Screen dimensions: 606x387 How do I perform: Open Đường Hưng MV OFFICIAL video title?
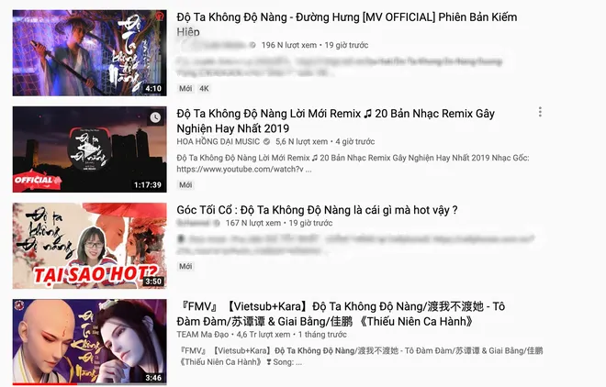point(347,25)
